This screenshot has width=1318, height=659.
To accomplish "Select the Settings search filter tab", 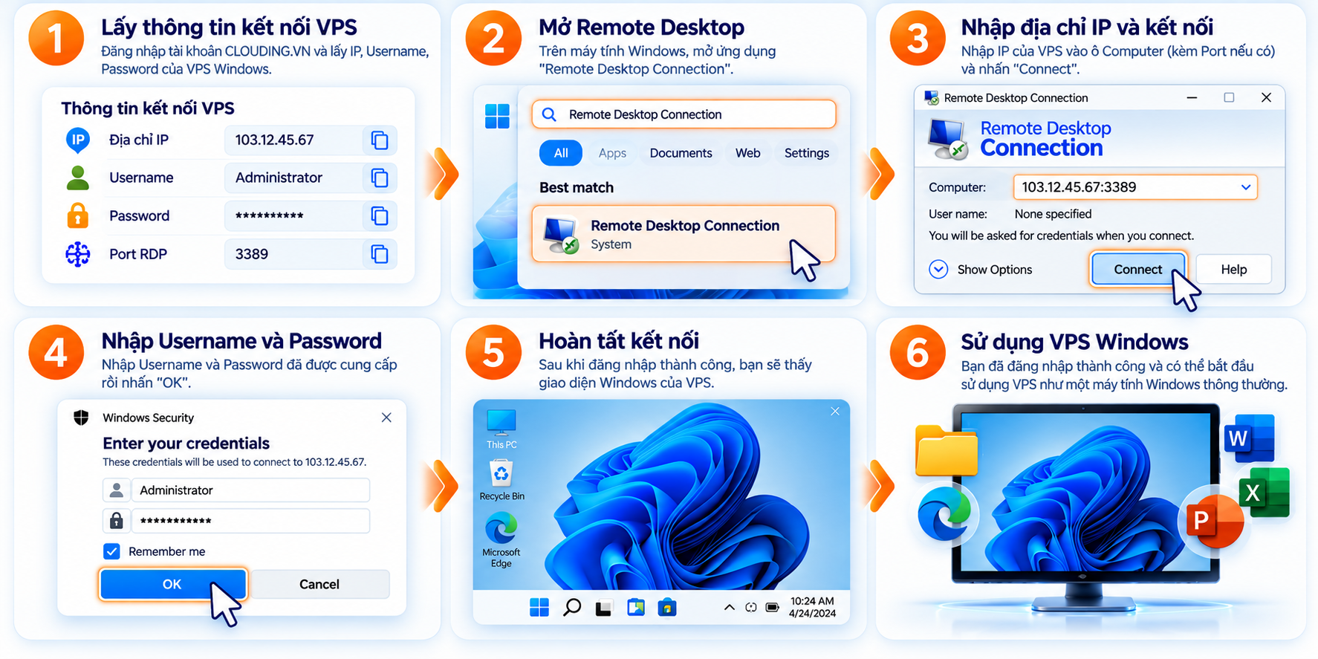I will point(806,153).
